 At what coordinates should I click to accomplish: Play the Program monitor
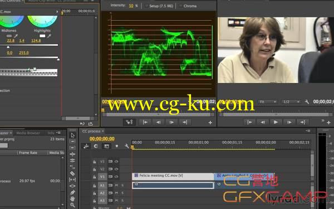coord(276,122)
